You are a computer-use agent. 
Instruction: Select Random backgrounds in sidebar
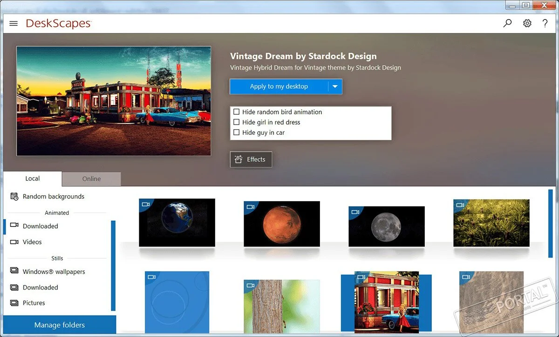click(x=54, y=197)
